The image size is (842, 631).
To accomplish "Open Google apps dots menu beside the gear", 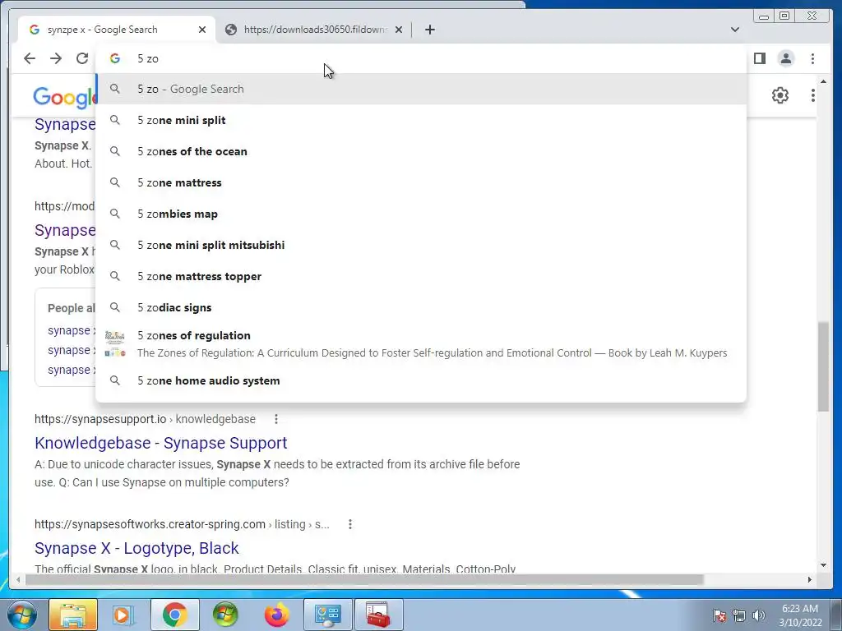I will click(x=813, y=95).
